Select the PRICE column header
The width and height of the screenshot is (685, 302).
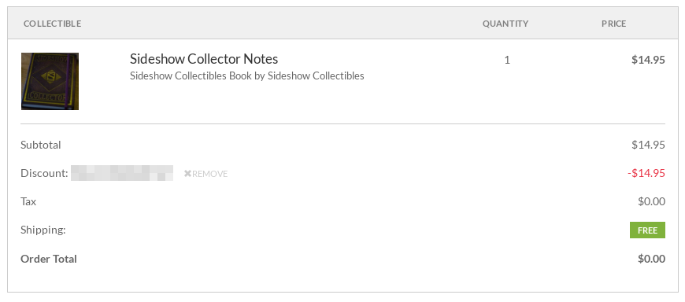click(614, 24)
